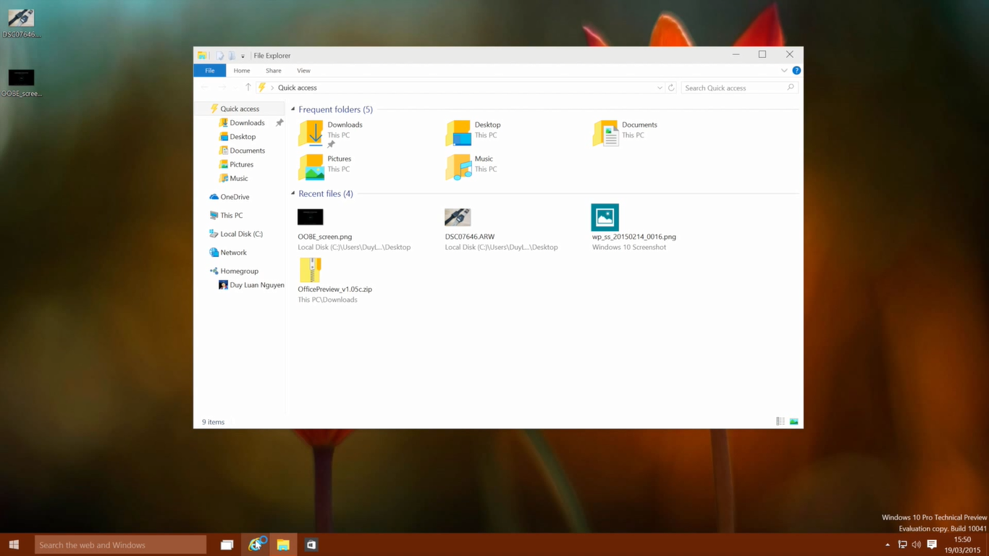Open the Home ribbon tab
Image resolution: width=989 pixels, height=556 pixels.
[242, 70]
